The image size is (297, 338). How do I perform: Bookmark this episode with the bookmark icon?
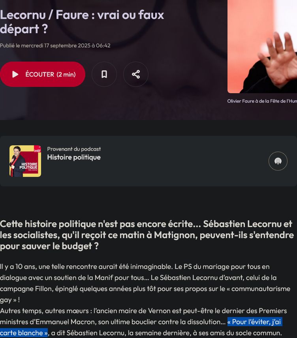[x=104, y=74]
